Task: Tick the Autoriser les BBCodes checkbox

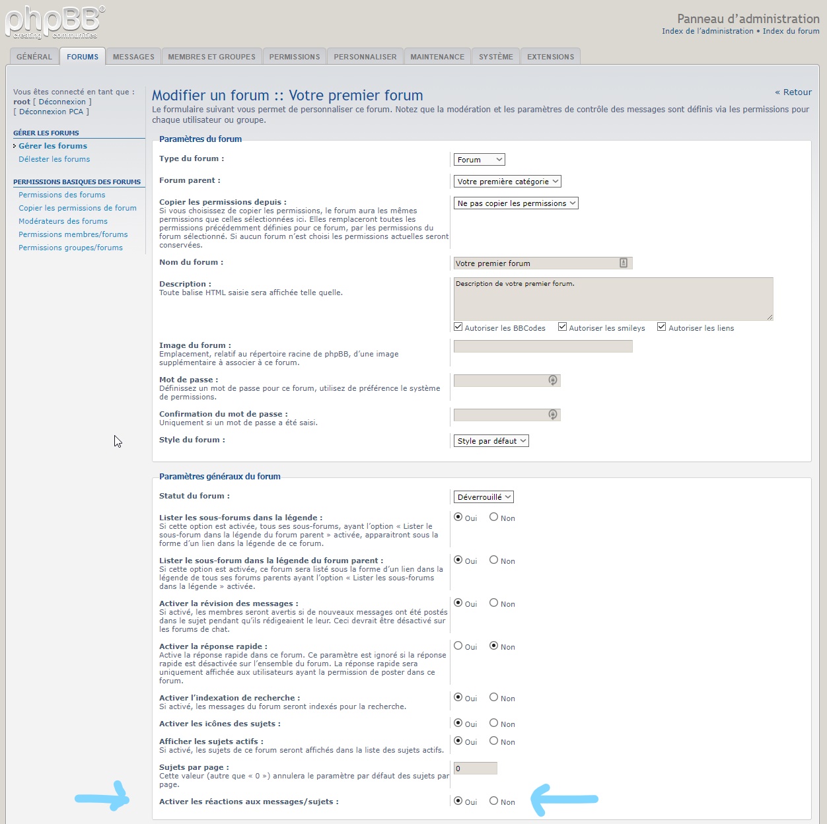Action: pyautogui.click(x=458, y=327)
